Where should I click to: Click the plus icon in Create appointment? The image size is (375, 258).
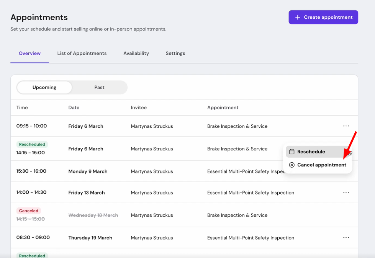pos(298,17)
